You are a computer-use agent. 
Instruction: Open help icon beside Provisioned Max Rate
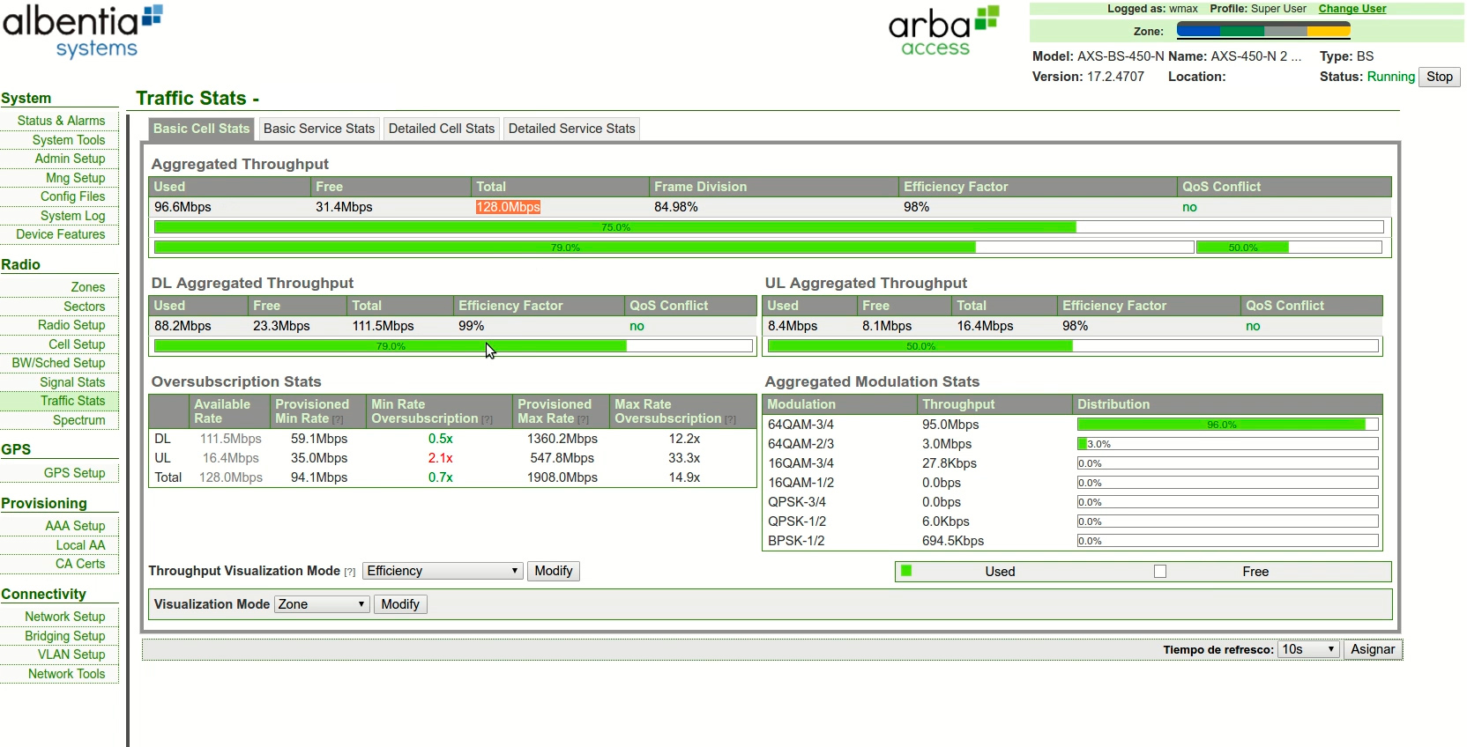tap(584, 420)
